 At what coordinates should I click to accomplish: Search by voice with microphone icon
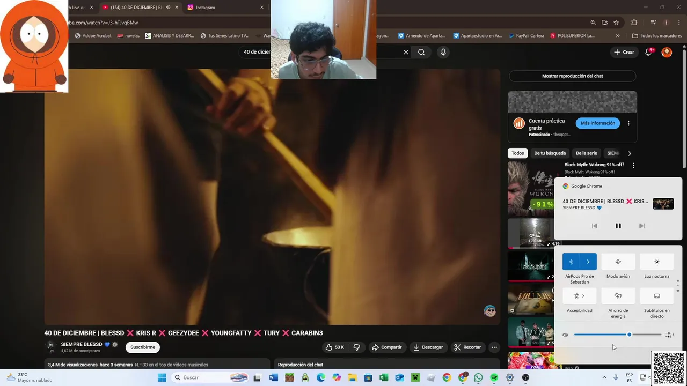coord(443,52)
